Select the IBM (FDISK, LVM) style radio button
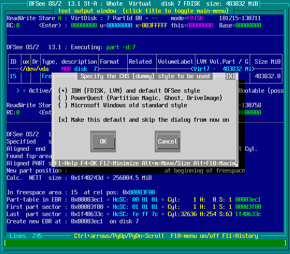Screen dimensions: 290x254 click(x=63, y=91)
